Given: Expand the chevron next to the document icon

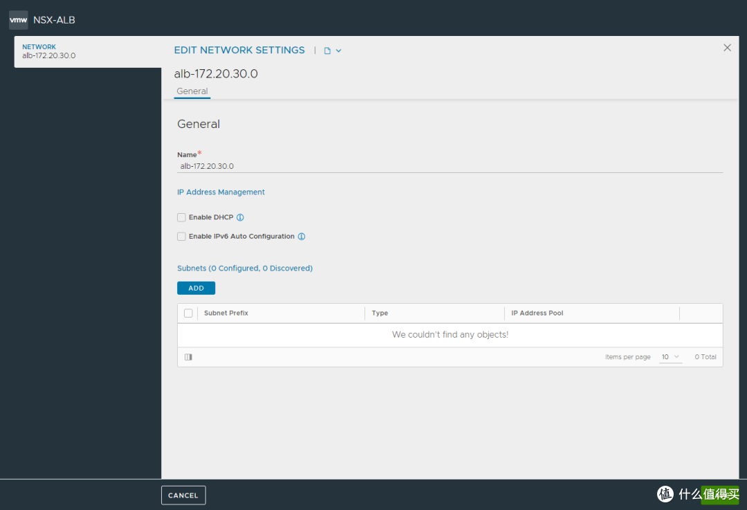Looking at the screenshot, I should (x=339, y=51).
